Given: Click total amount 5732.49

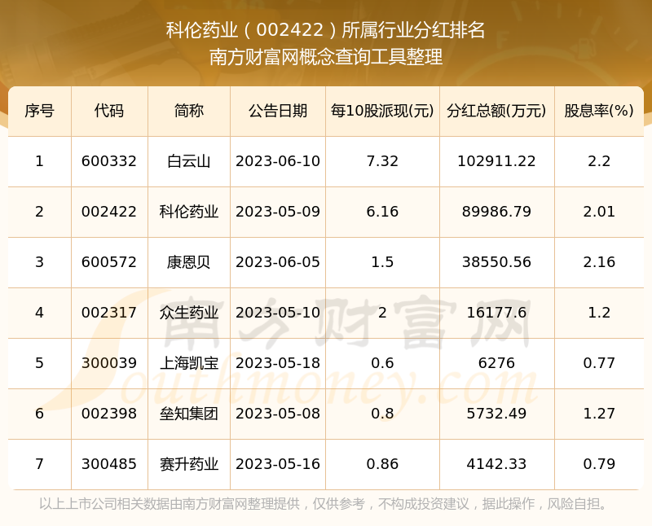Looking at the screenshot, I should click(496, 414).
